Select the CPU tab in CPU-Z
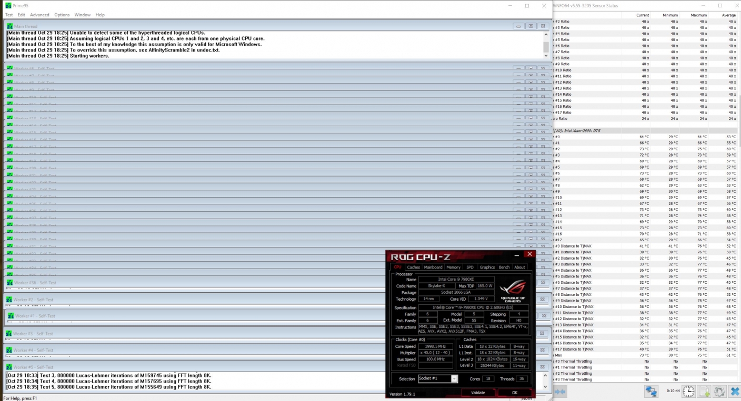The image size is (741, 401). coord(398,267)
